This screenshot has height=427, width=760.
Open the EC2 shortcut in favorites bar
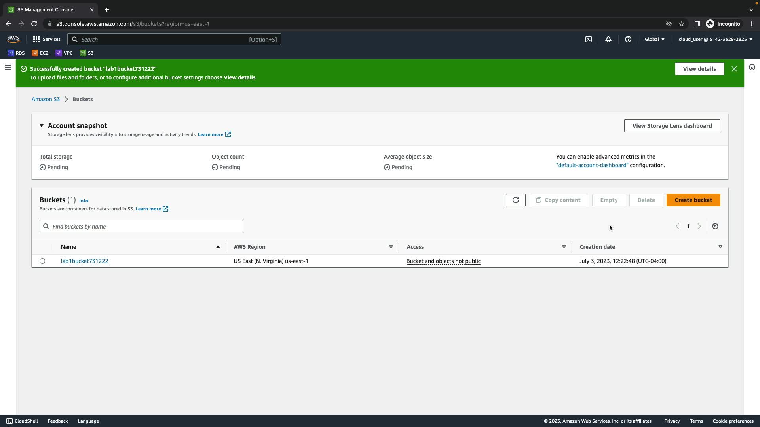point(40,53)
